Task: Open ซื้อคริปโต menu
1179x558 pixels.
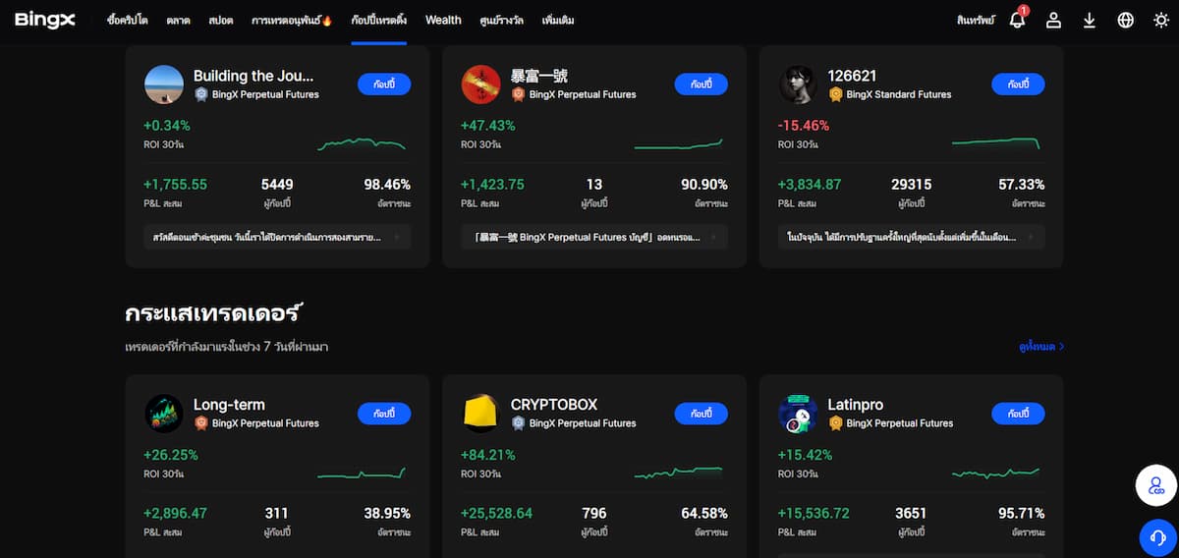Action: click(x=128, y=20)
